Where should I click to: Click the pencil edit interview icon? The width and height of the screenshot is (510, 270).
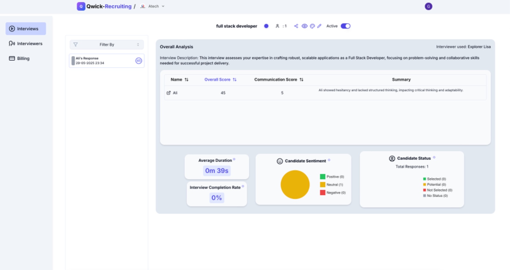click(319, 26)
